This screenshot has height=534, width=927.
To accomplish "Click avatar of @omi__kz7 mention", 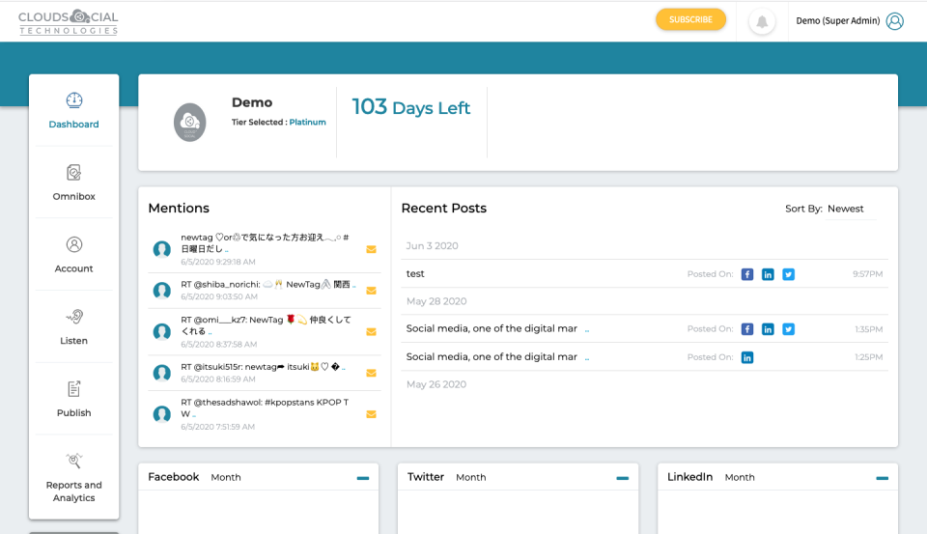I will tap(162, 332).
